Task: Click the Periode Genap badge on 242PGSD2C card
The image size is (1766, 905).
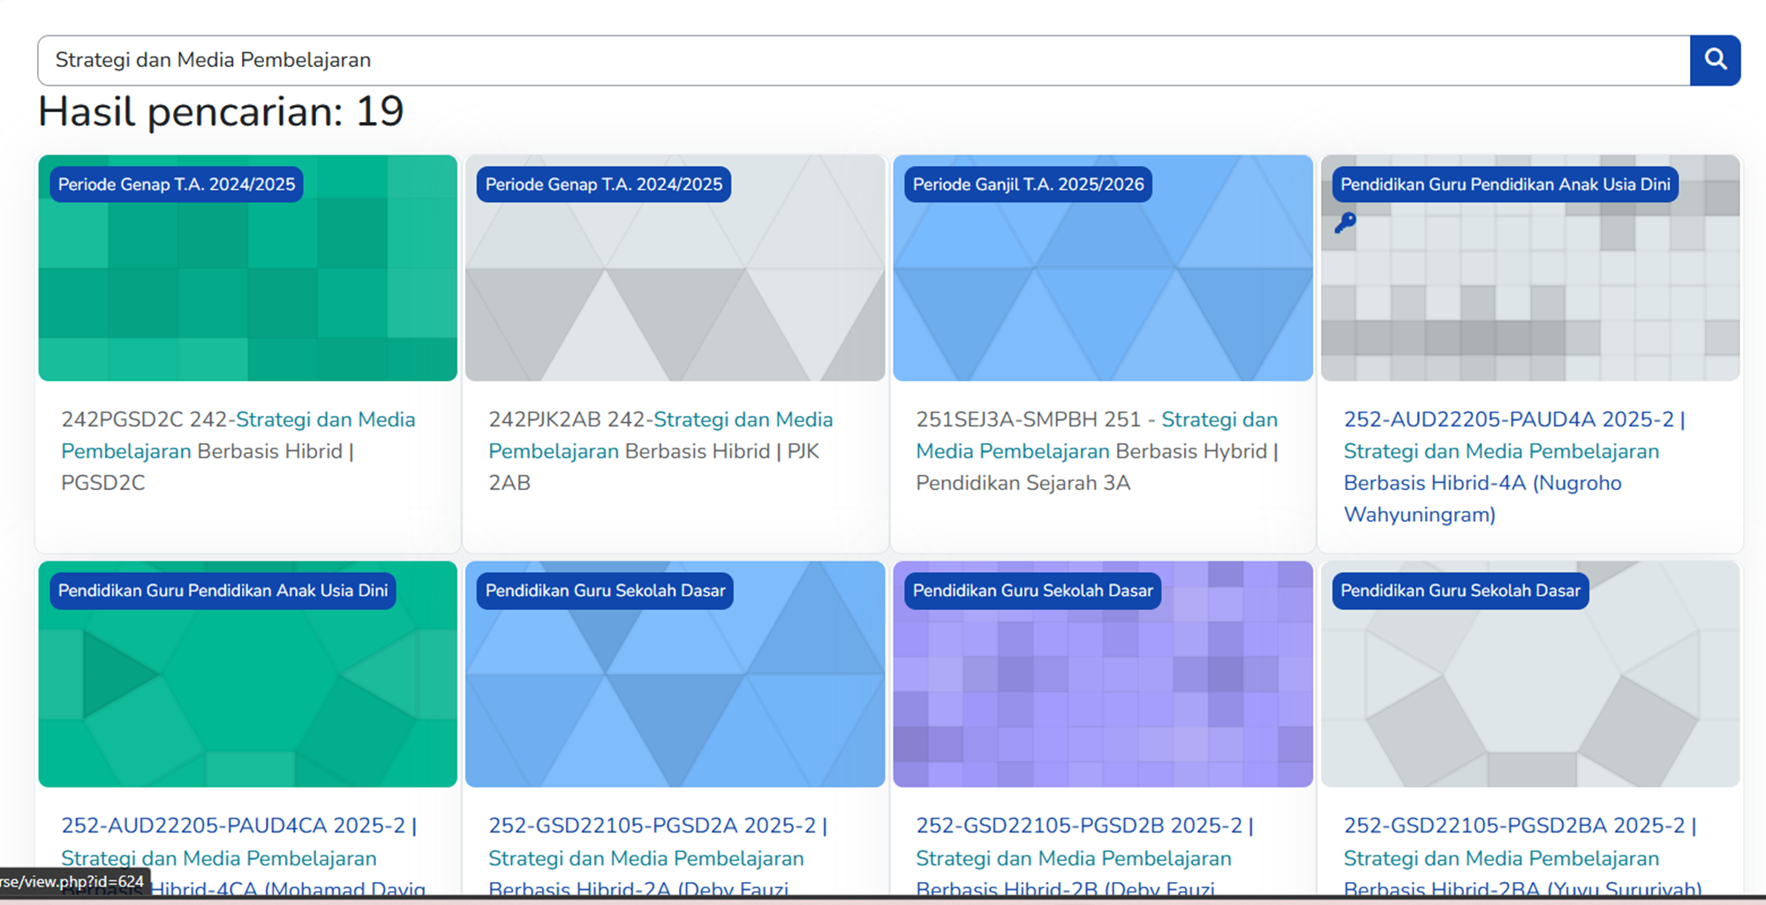Action: [x=177, y=185]
